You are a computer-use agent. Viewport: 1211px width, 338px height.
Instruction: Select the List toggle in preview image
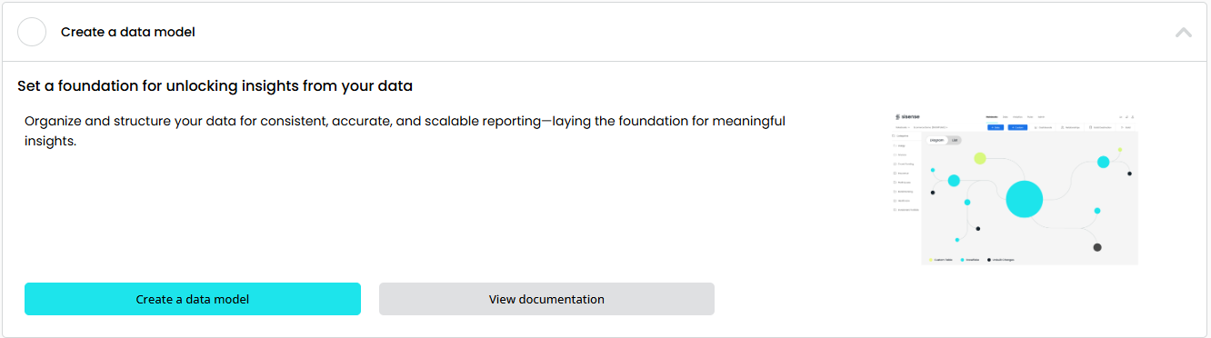(952, 140)
